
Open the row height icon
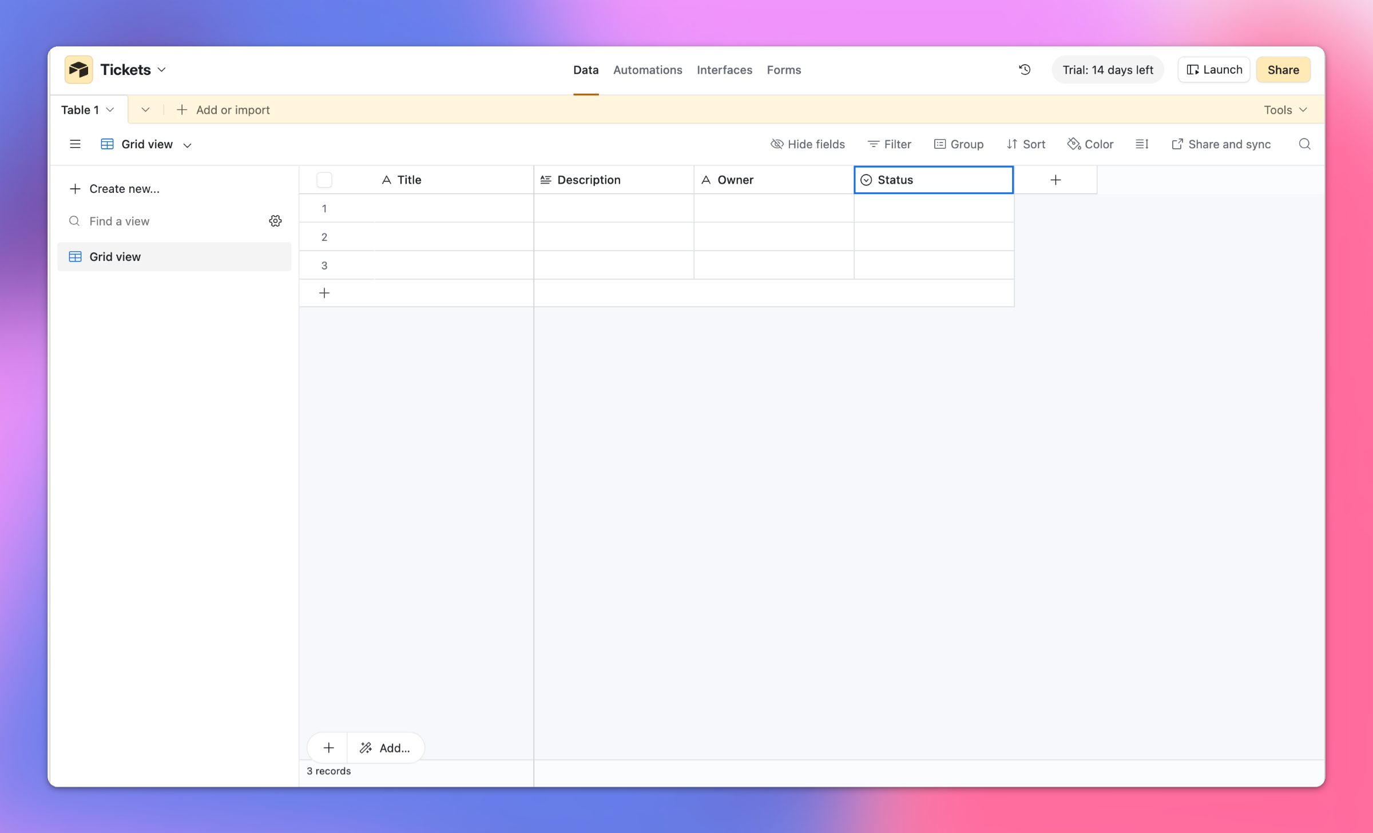point(1142,144)
